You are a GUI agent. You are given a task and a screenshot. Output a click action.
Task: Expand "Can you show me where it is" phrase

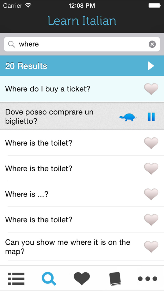[68, 247]
